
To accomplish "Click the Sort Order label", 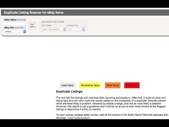I will coord(46,25).
